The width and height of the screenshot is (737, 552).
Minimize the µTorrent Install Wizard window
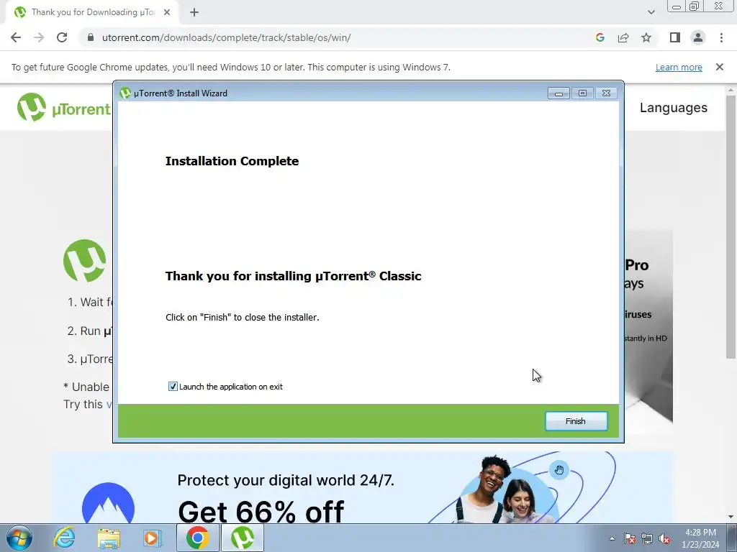(559, 93)
